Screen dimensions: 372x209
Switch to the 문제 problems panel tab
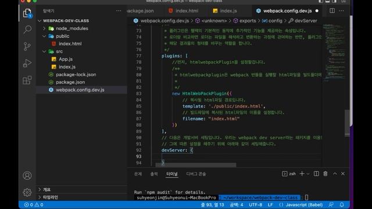[138, 174]
